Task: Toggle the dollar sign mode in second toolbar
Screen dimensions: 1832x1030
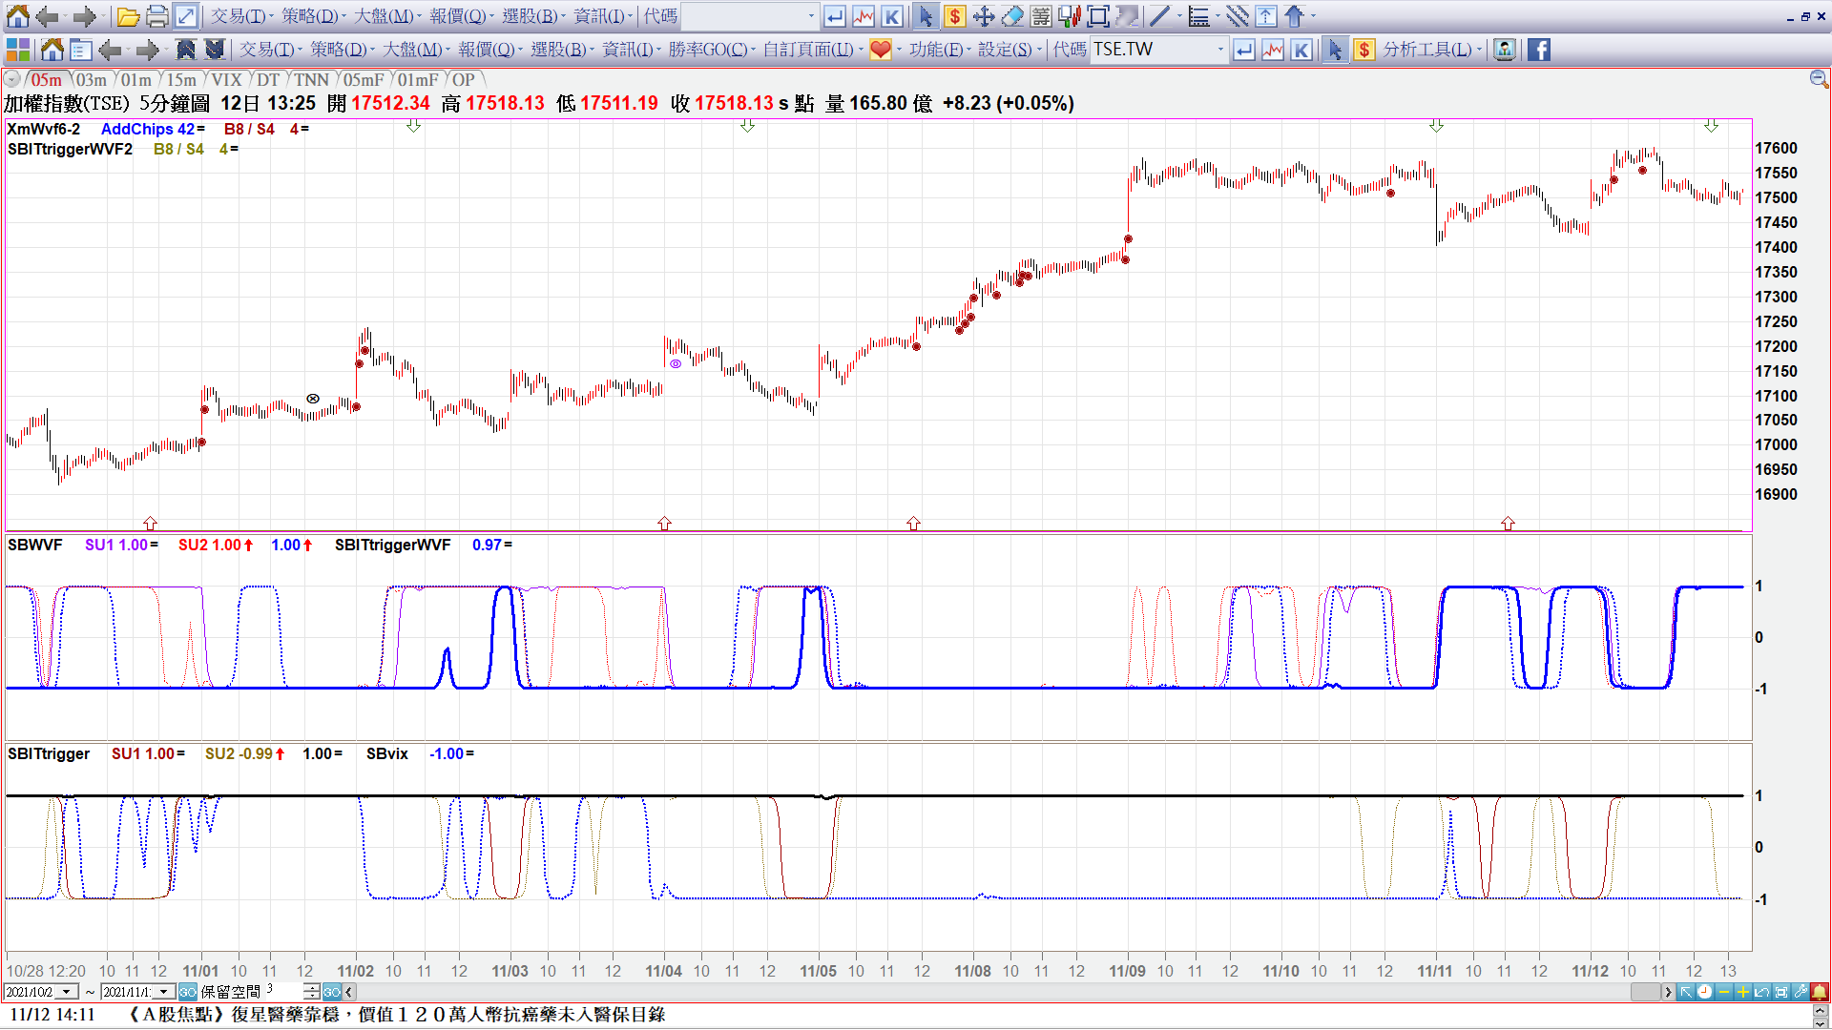Action: point(1364,50)
